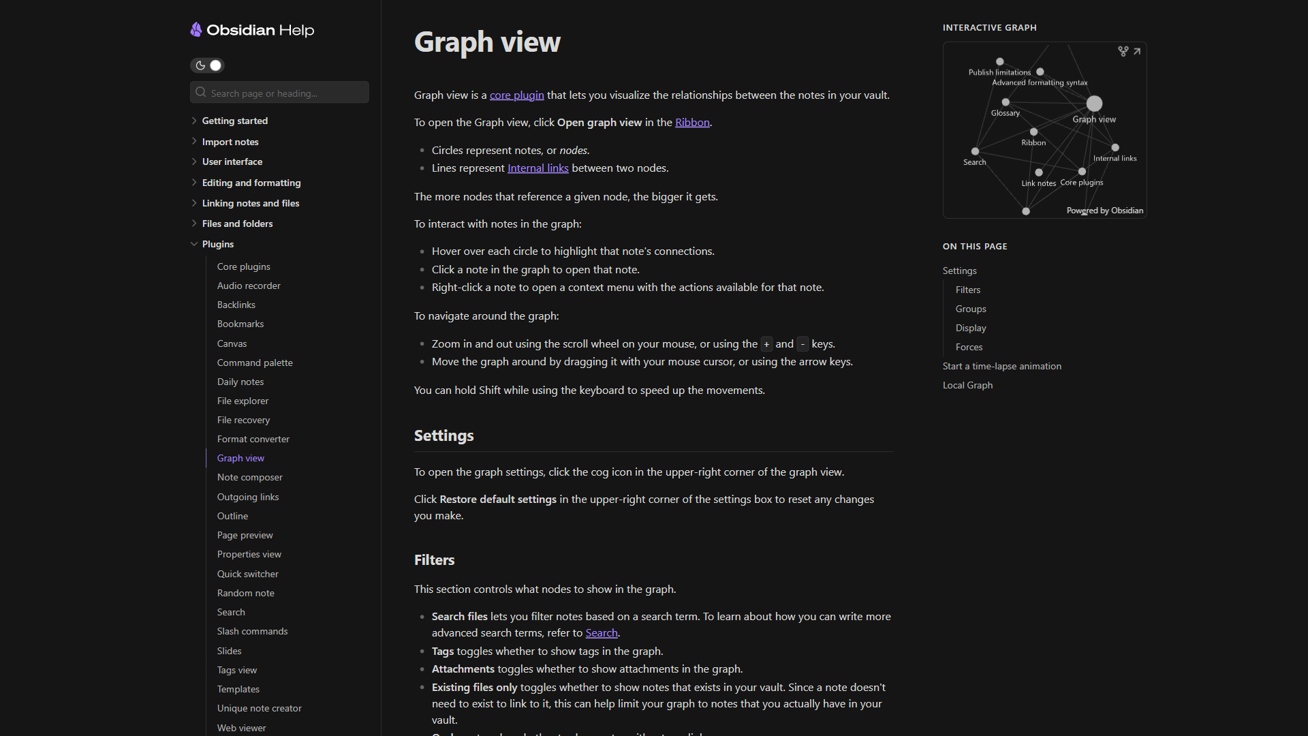Open the Format converter page
The height and width of the screenshot is (736, 1308).
pyautogui.click(x=253, y=439)
